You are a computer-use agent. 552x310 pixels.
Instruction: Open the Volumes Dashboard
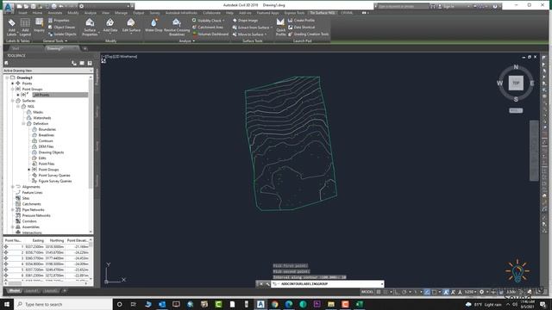point(210,34)
